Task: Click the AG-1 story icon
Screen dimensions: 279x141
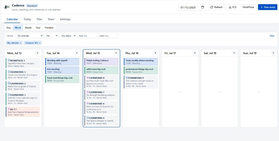Action: [x=9, y=109]
